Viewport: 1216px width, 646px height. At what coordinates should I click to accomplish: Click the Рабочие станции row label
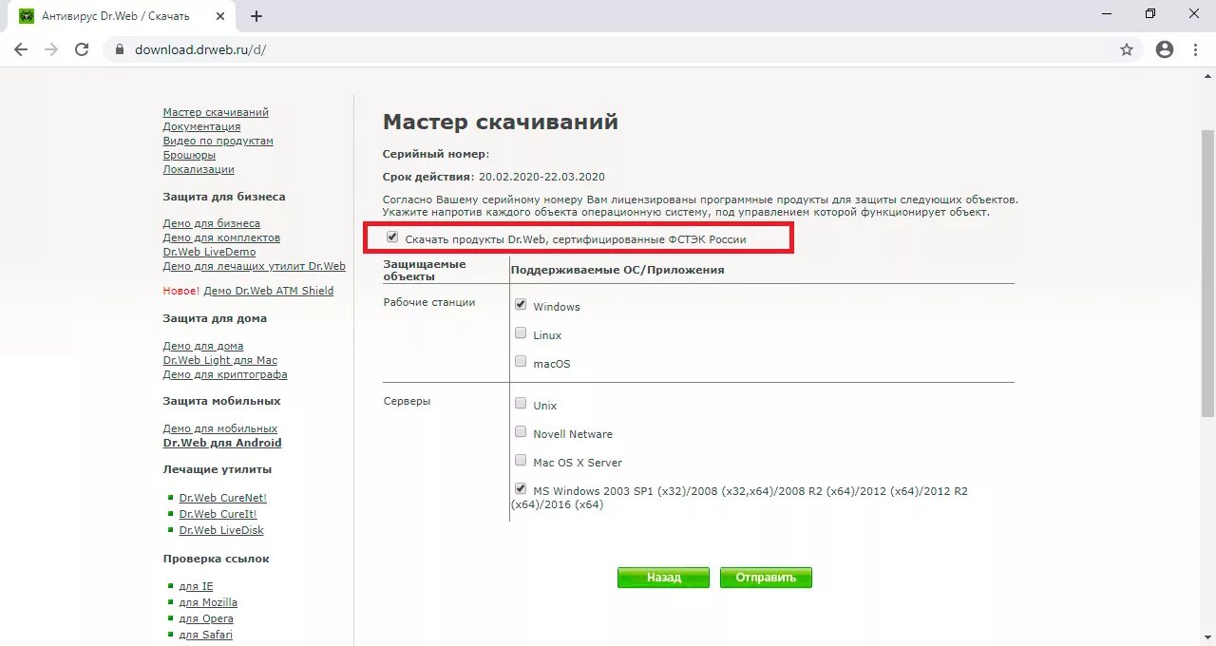(x=429, y=302)
